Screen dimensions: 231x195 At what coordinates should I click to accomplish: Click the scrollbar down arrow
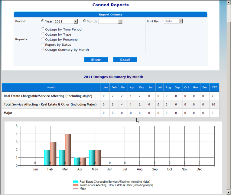[229, 193]
